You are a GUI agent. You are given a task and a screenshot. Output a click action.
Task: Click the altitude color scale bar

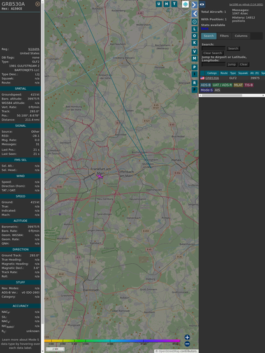[x=112, y=341]
